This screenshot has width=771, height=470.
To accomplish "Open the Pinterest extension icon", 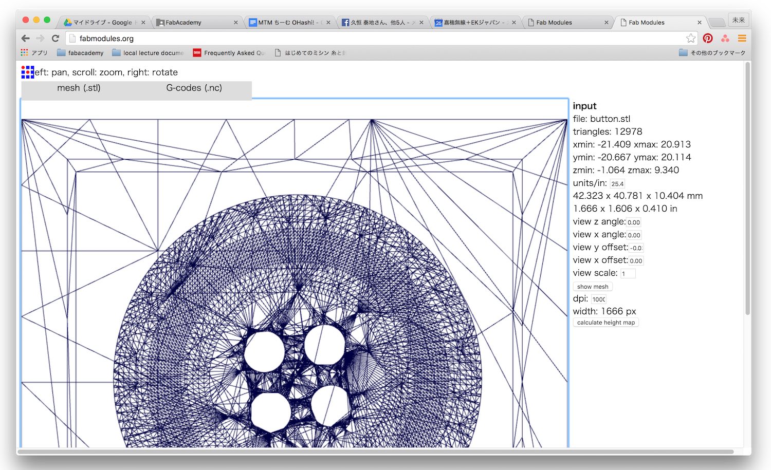I will click(x=708, y=38).
